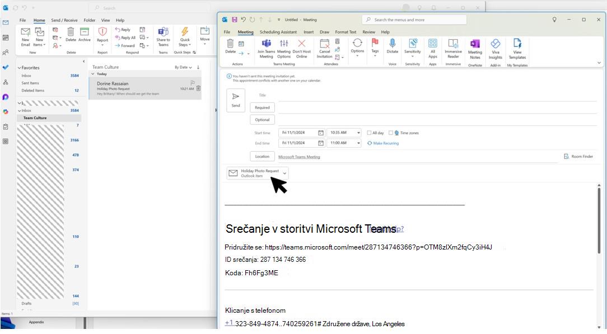Image resolution: width=607 pixels, height=334 pixels.
Task: Open Insert tab in meeting window
Action: pyautogui.click(x=309, y=32)
